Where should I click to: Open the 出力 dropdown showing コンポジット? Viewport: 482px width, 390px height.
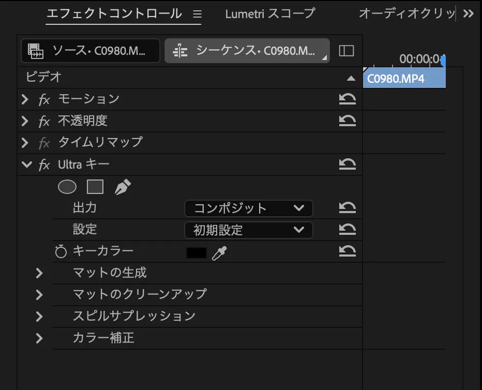tap(248, 208)
